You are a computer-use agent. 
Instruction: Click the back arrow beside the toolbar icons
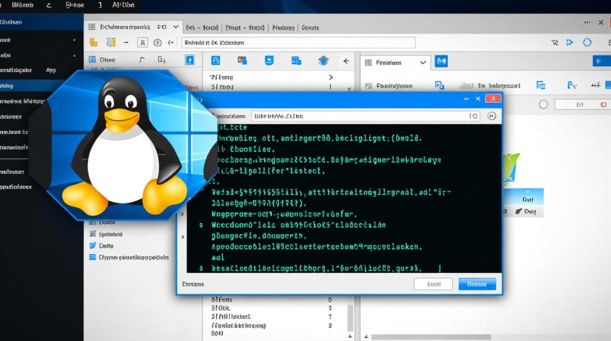(x=346, y=60)
